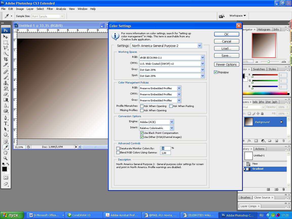Switch to CorelDRAW X3 in taskbar
Screen dimensions: 292x219
[x=84, y=215]
